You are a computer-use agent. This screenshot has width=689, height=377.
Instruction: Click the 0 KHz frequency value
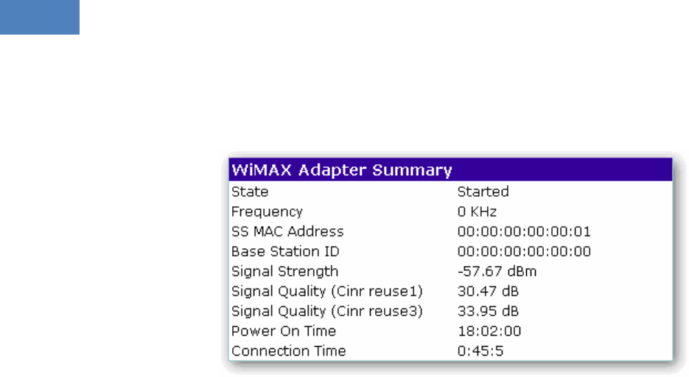pos(477,212)
